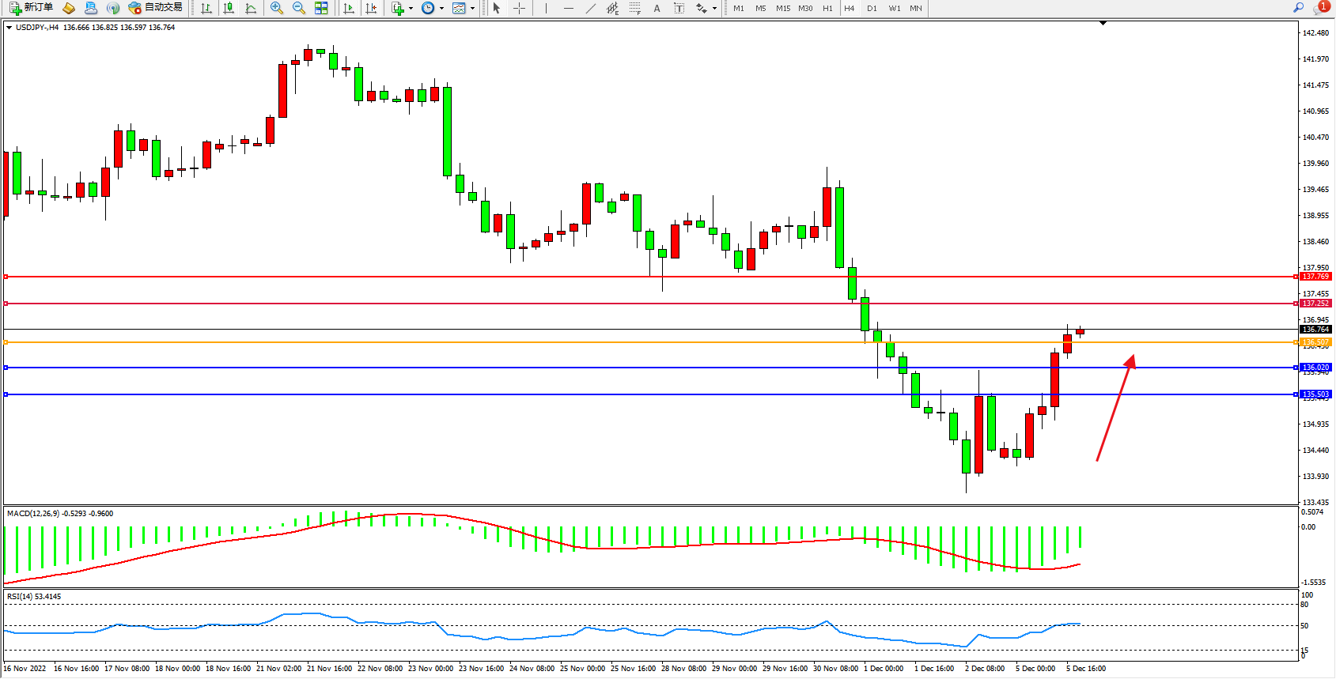Viewport: 1336px width, 679px height.
Task: Select the Fibonacci retracement tool
Action: coord(634,8)
